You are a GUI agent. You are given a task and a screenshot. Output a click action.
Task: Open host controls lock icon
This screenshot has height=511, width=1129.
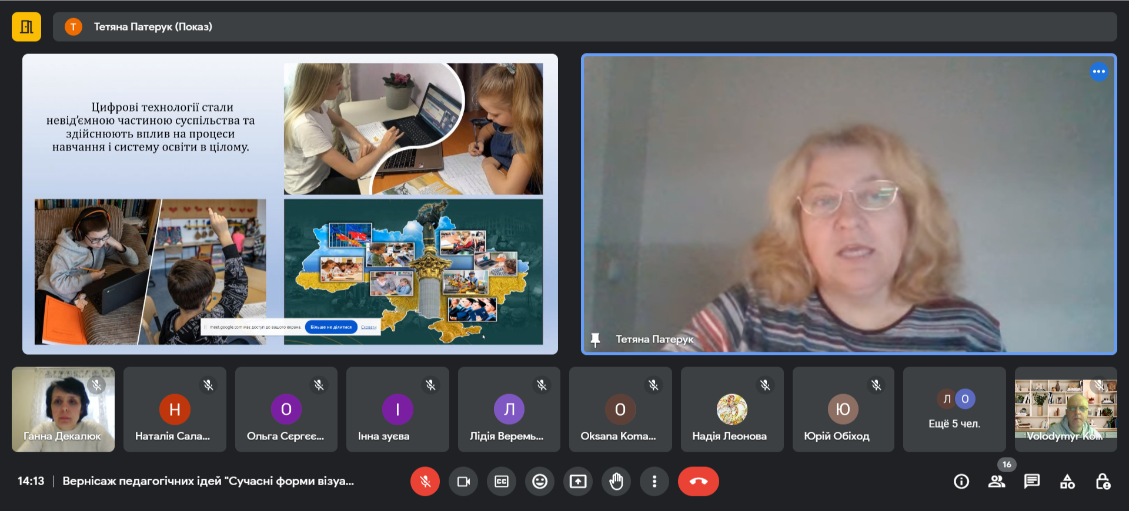click(1103, 482)
